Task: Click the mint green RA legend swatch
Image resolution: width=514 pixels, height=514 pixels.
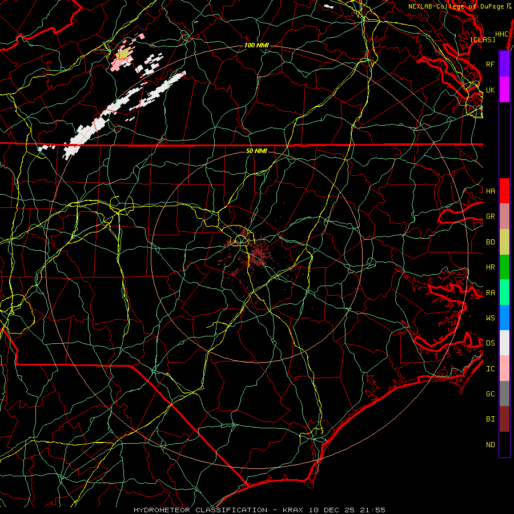Action: [x=504, y=292]
